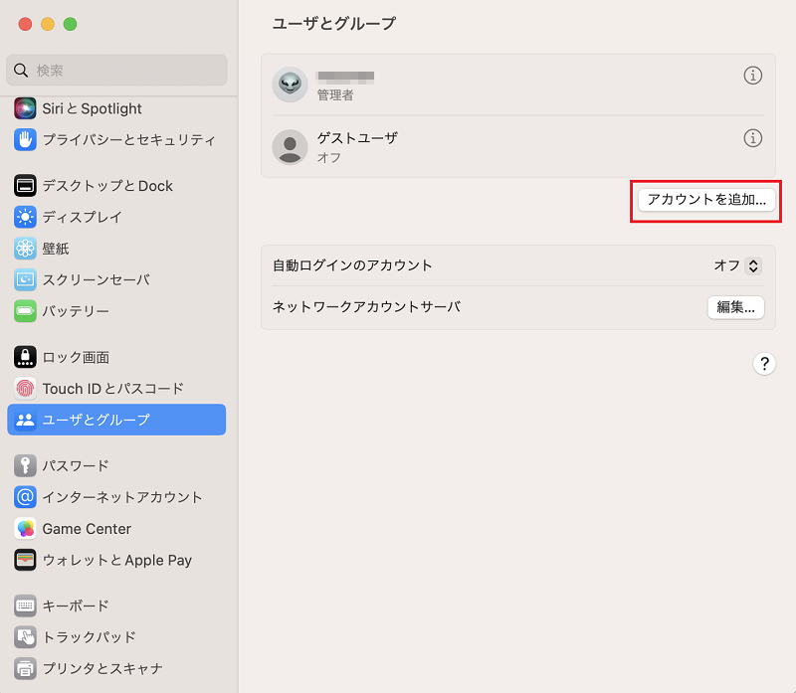Select ディスプレイ label in sidebar
The height and width of the screenshot is (693, 796).
[x=83, y=217]
